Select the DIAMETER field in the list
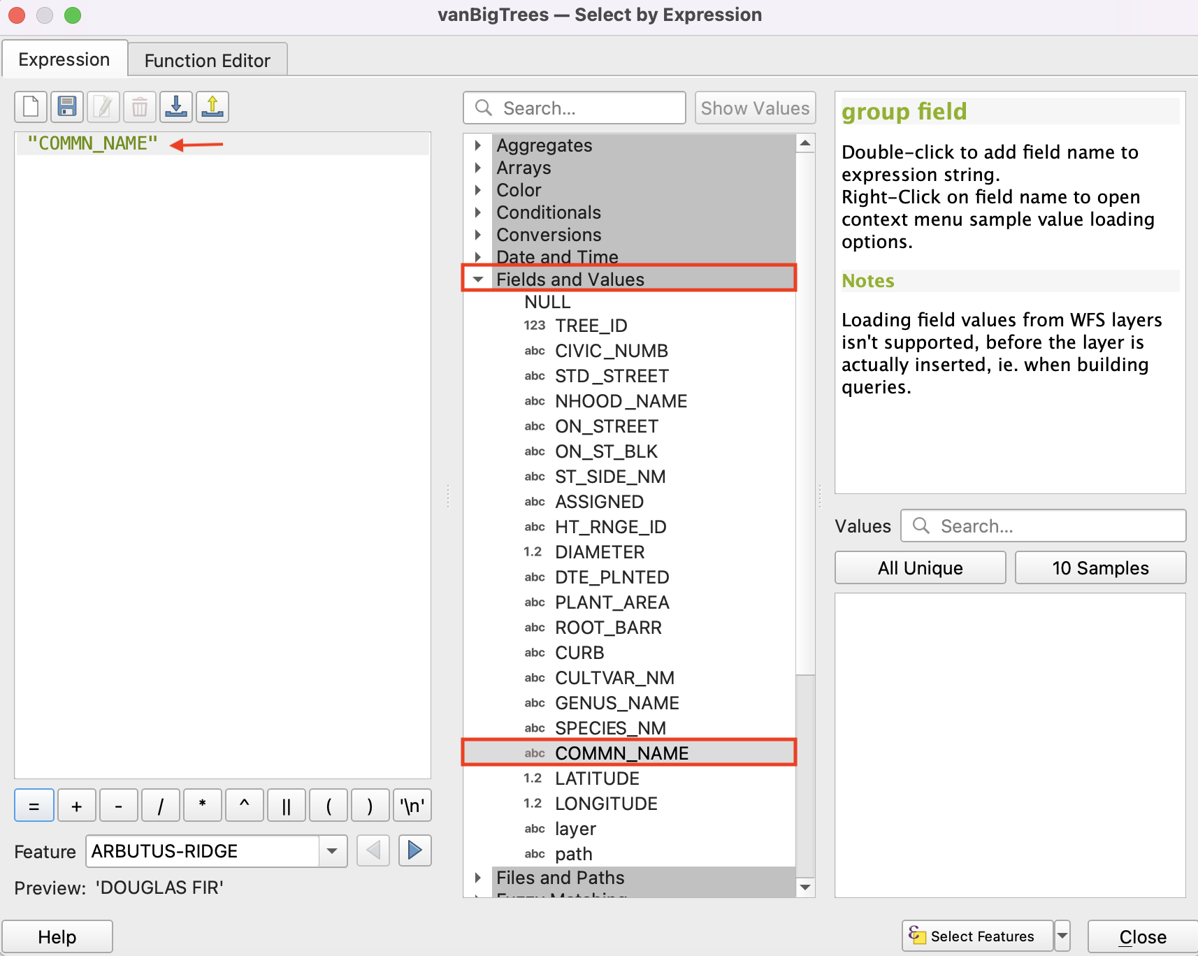Viewport: 1198px width, 956px height. (x=600, y=552)
